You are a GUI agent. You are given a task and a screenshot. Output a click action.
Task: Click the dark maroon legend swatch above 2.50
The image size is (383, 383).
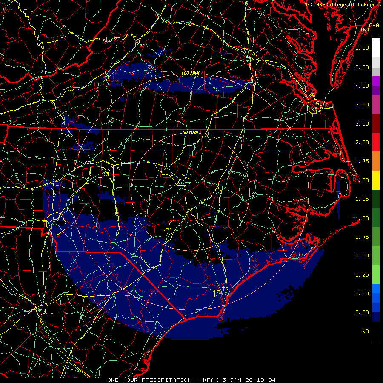point(376,123)
